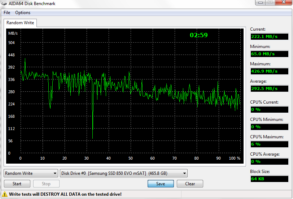The width and height of the screenshot is (293, 199).
Task: Click the 02:59 elapsed timer
Action: click(198, 35)
